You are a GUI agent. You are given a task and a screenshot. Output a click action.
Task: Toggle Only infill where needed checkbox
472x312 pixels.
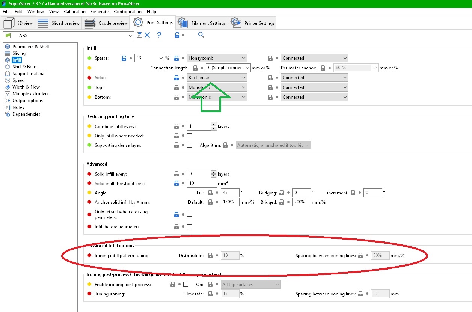189,136
